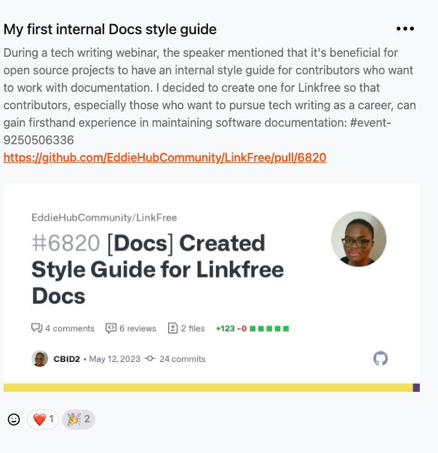The width and height of the screenshot is (438, 453).
Task: Open the GitHub pull request 6820 link
Action: pyautogui.click(x=164, y=158)
